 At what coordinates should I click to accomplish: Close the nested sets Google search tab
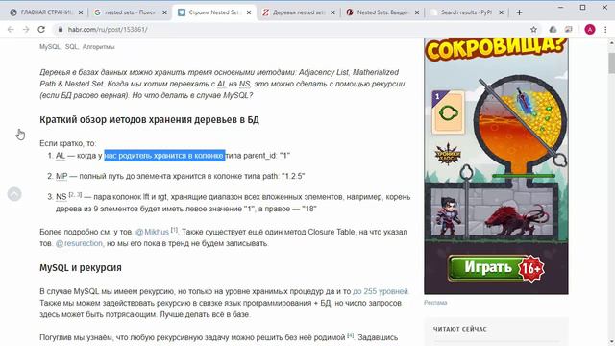tap(164, 12)
